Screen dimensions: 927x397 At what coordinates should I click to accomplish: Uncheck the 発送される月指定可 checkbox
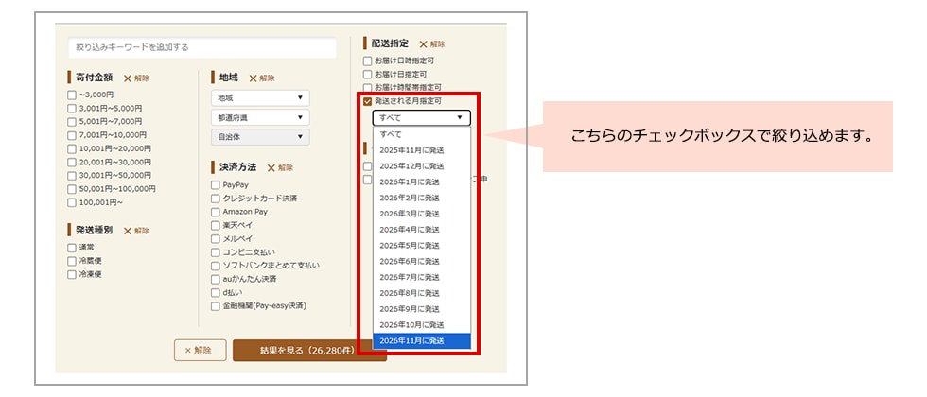(368, 102)
